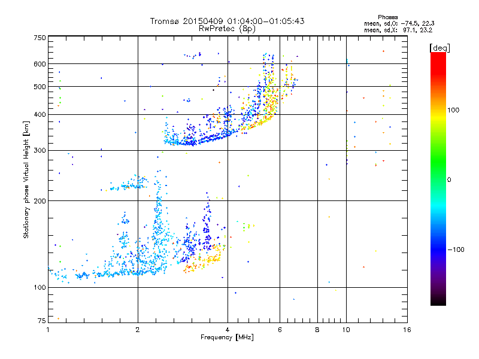Viewport: 479px width, 359px height.
Task: Select the 'RwPretec (8p)' subtitle text
Action: click(227, 29)
